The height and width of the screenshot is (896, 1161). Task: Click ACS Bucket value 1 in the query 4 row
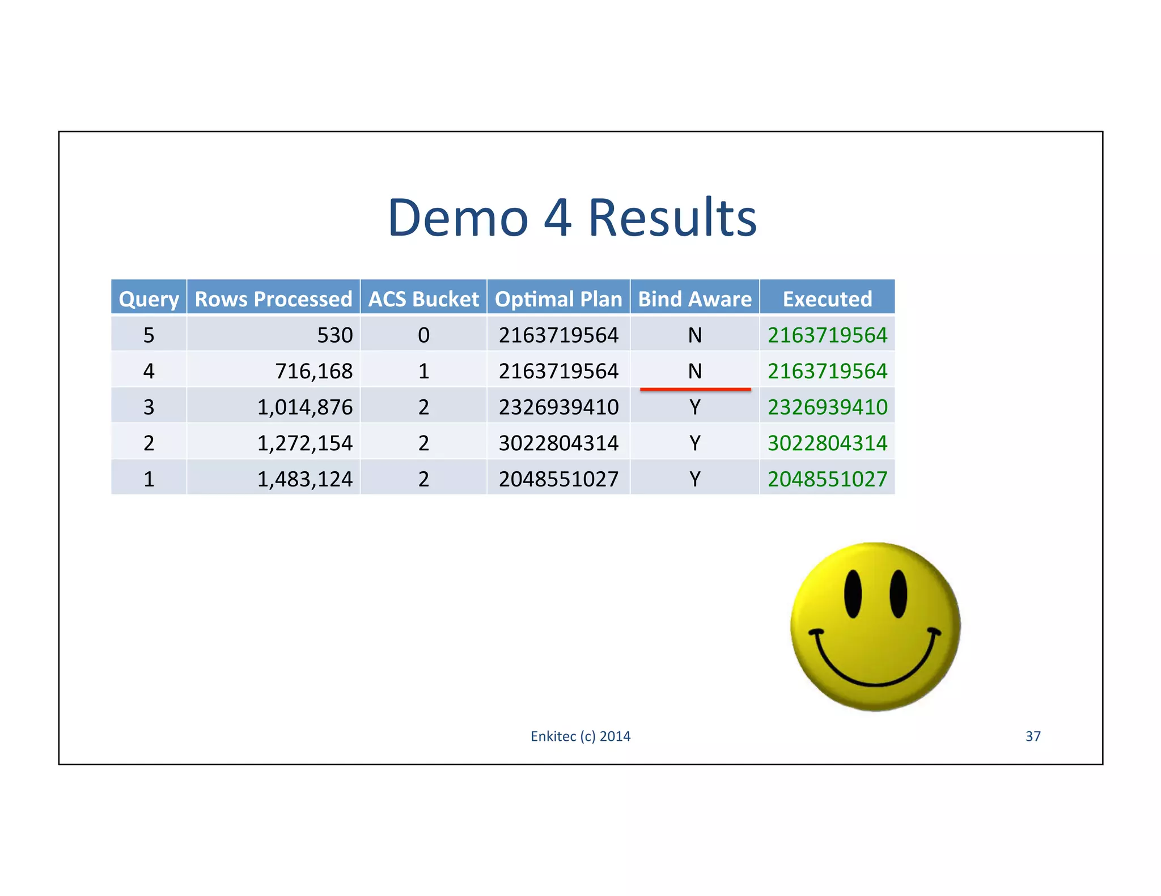[423, 371]
